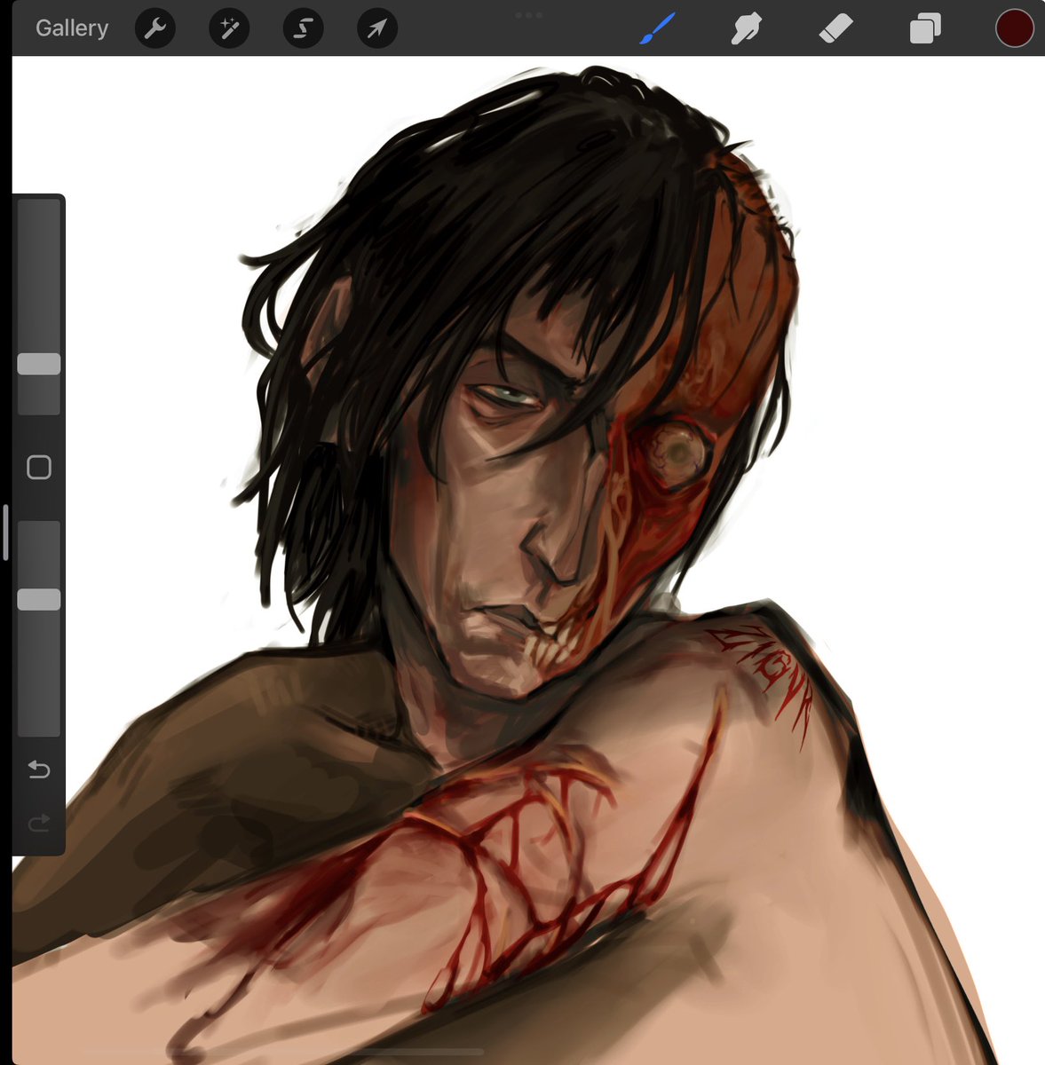Redo the last undone stroke
The height and width of the screenshot is (1065, 1045).
coord(39,824)
